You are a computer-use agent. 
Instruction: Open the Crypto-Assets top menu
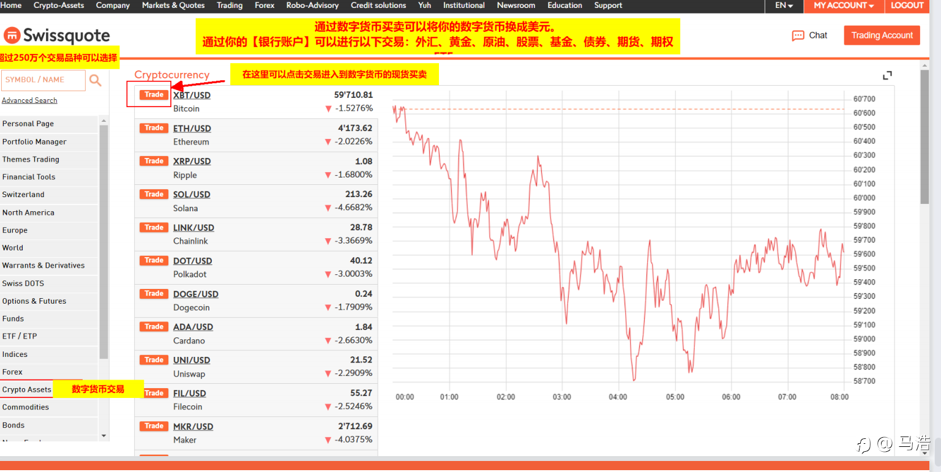[x=59, y=6]
